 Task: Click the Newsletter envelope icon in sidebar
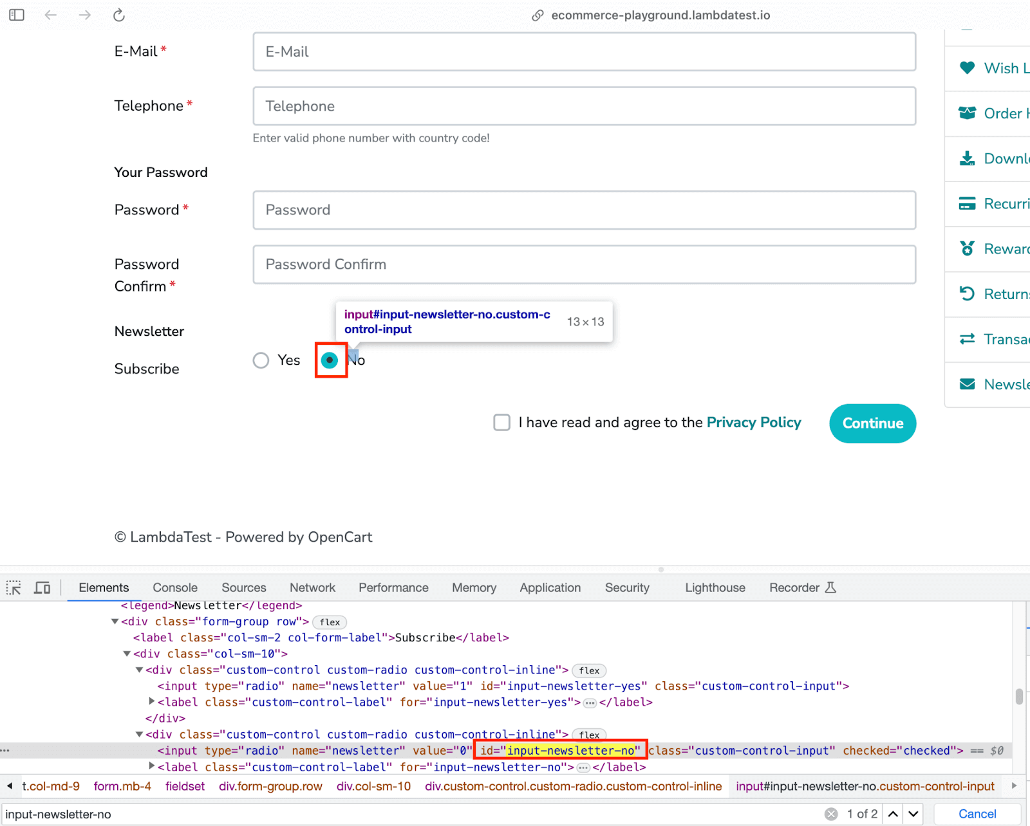(x=967, y=384)
